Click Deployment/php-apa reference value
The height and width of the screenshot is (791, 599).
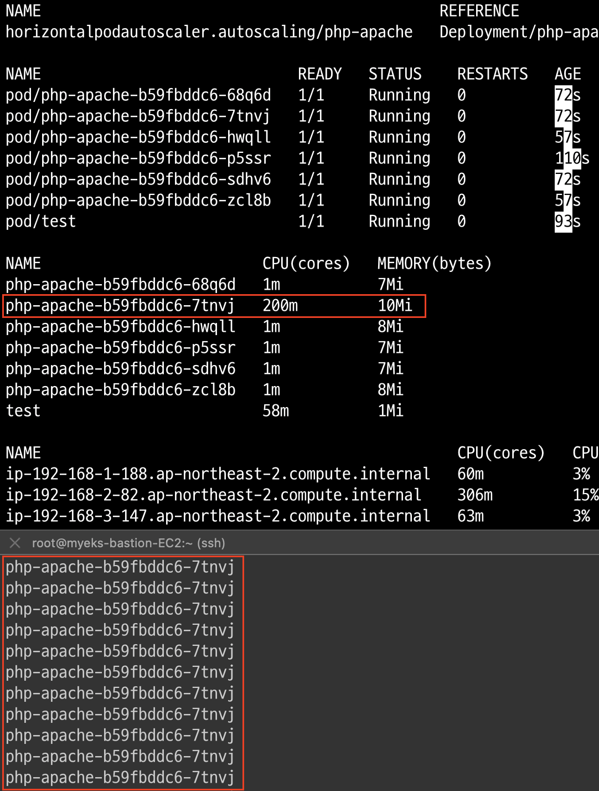[x=519, y=32]
